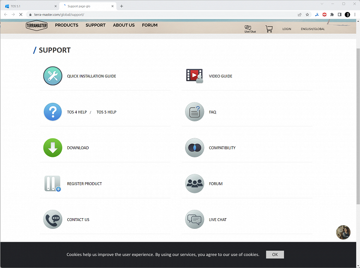Close the Support page tab
This screenshot has height=268, width=360.
113,6
